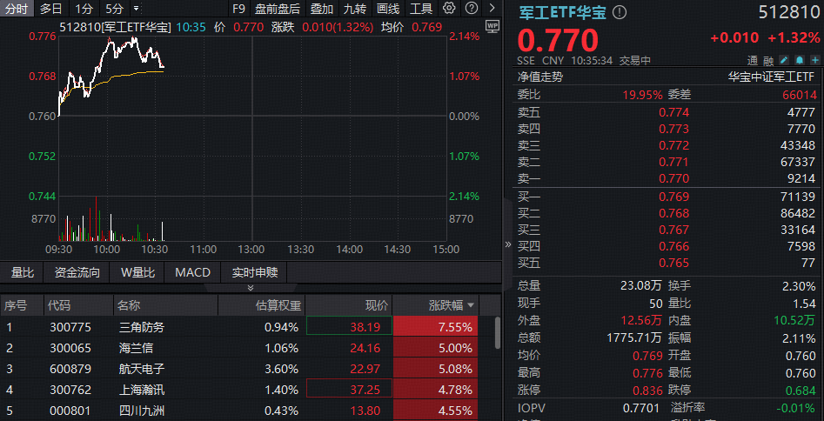824x421 pixels.
Task: Expand the indicator panel double chevron
Action: click(x=251, y=287)
